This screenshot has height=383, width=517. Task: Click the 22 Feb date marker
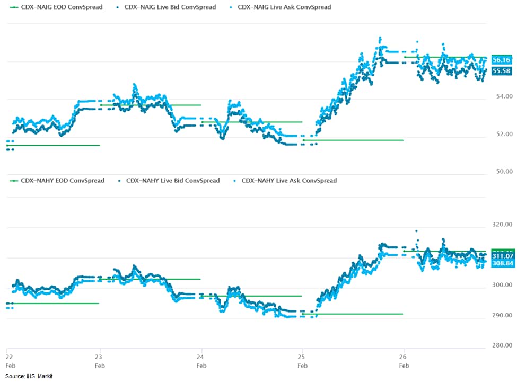(10, 362)
